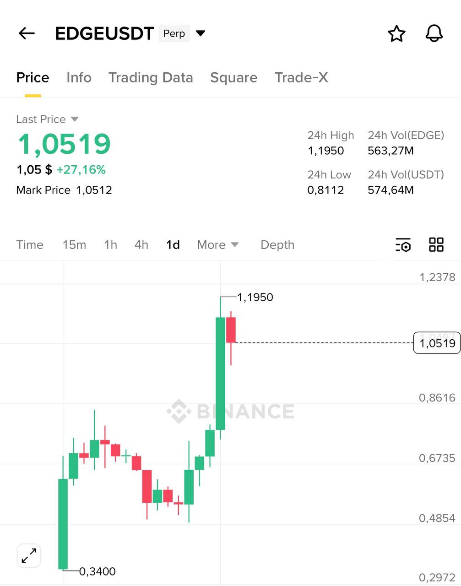The height and width of the screenshot is (586, 461).
Task: Open price alerts bell icon
Action: pos(434,33)
